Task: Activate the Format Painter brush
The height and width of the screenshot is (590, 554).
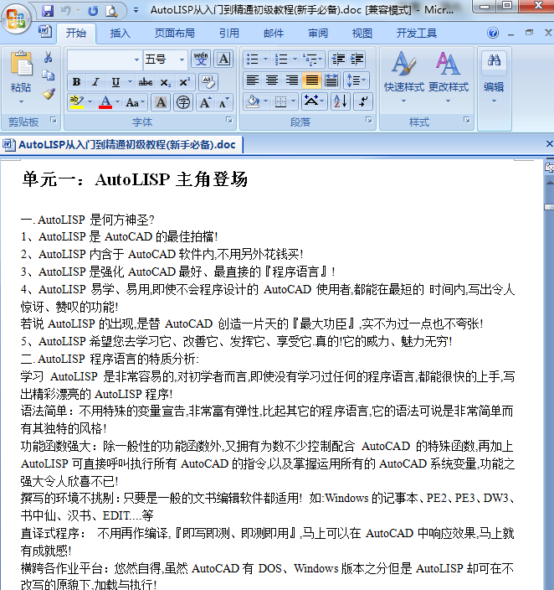Action: (48, 93)
